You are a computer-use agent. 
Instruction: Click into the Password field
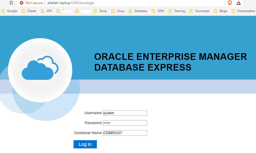coord(125,123)
